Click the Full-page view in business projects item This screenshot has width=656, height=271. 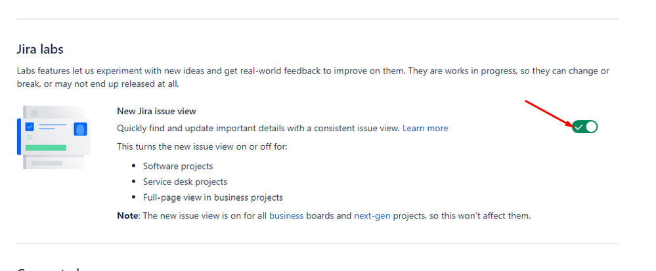tap(213, 198)
